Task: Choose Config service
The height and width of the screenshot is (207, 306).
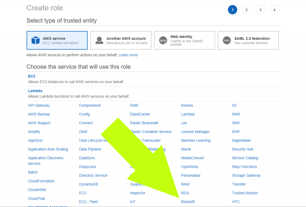Action: point(84,114)
